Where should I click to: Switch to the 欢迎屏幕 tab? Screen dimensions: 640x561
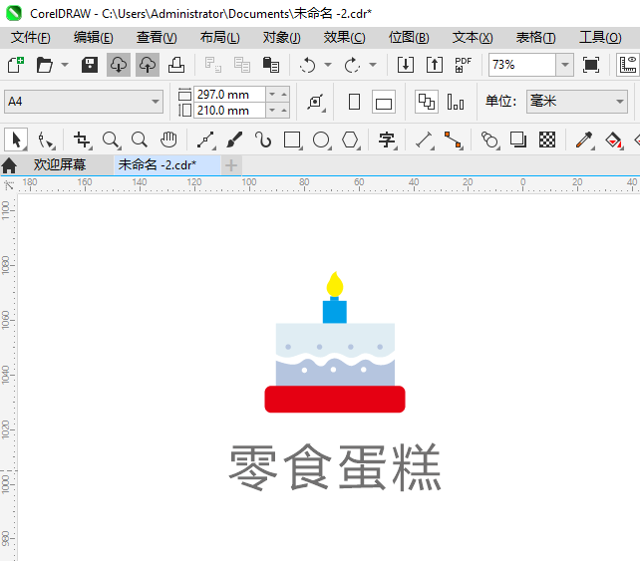(60, 164)
